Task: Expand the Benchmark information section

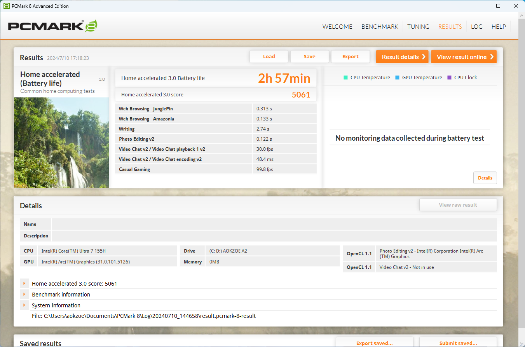Action: (x=24, y=294)
